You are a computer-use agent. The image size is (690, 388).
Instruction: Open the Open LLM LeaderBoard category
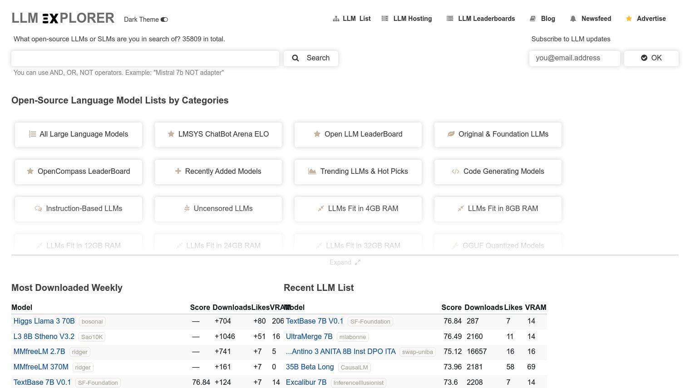pyautogui.click(x=358, y=134)
